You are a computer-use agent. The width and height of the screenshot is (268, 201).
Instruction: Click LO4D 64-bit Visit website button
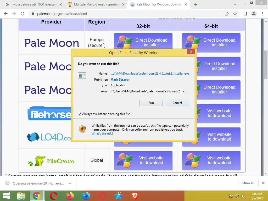click(219, 137)
